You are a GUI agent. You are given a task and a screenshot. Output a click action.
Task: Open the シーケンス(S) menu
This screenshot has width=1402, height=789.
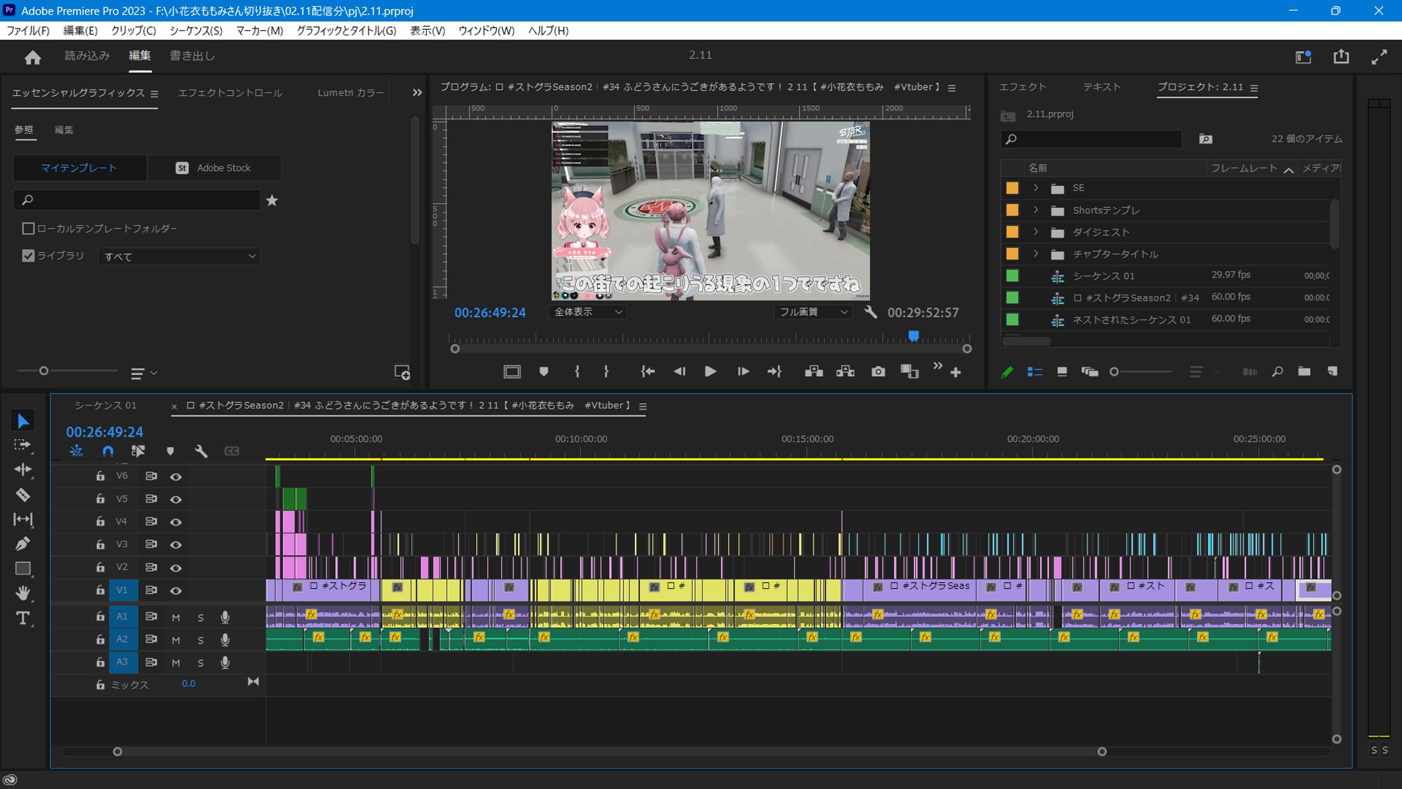pyautogui.click(x=196, y=31)
